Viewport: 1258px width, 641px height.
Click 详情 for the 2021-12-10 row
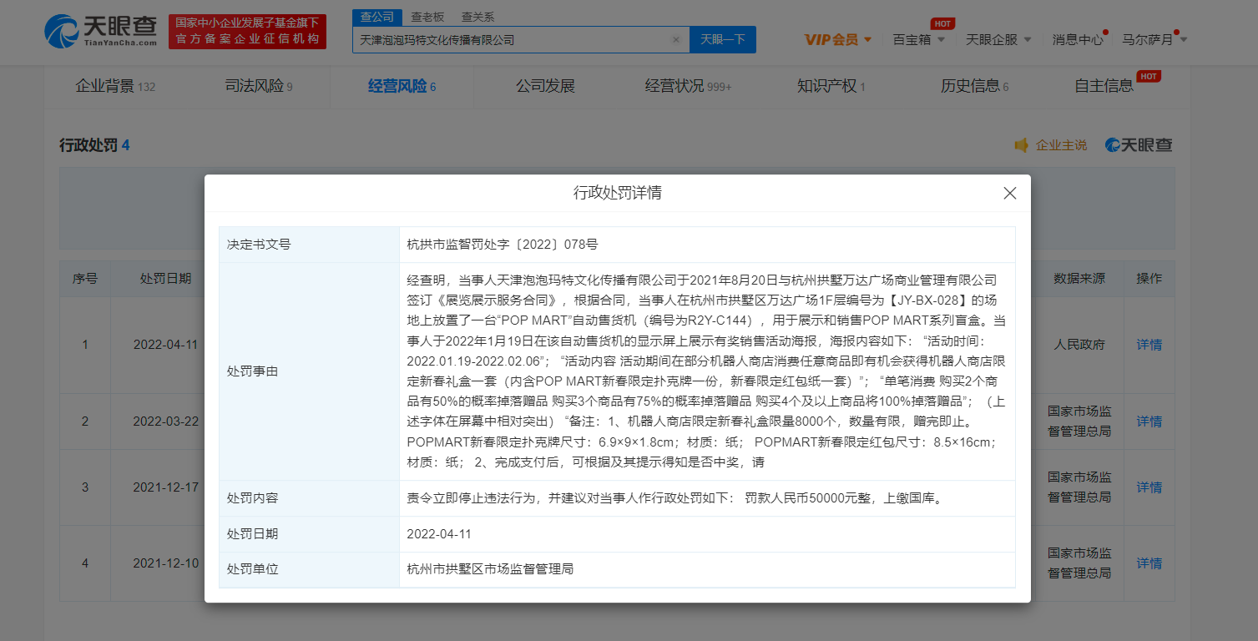tap(1149, 563)
